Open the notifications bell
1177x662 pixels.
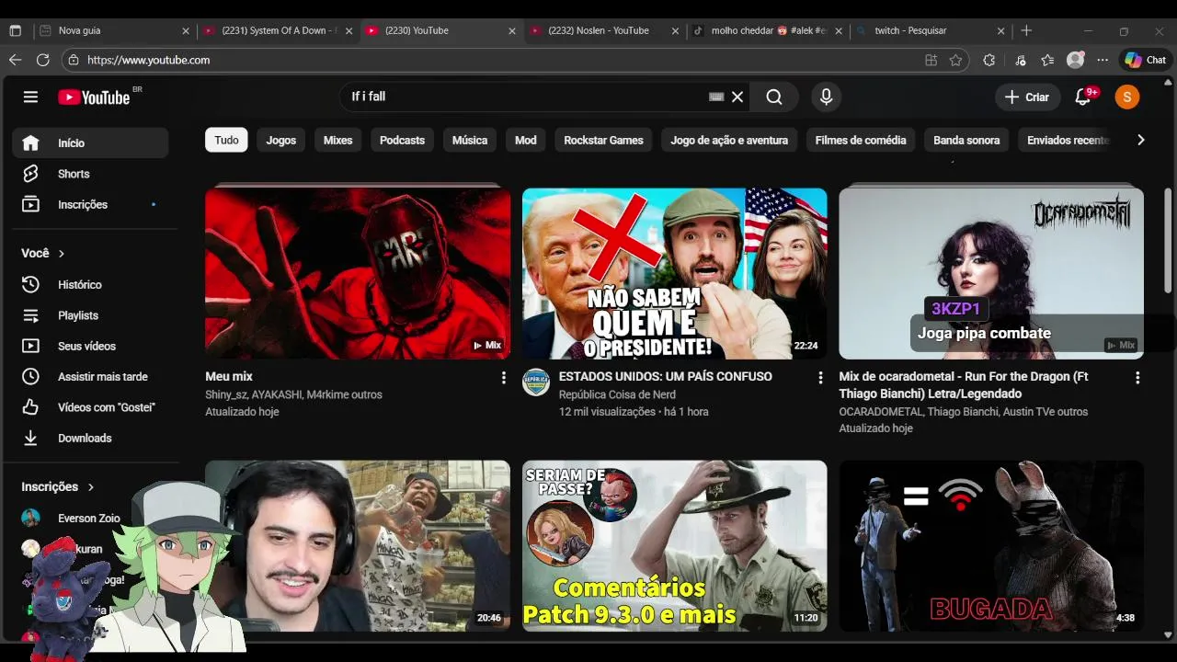click(x=1083, y=97)
